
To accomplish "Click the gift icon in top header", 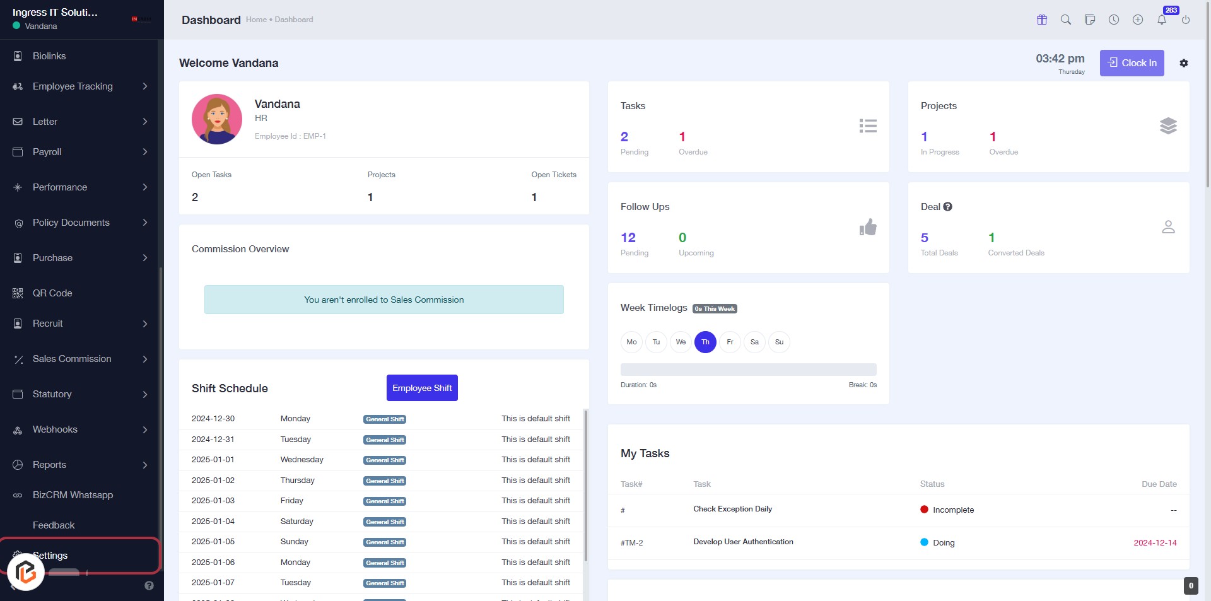I will (x=1042, y=20).
